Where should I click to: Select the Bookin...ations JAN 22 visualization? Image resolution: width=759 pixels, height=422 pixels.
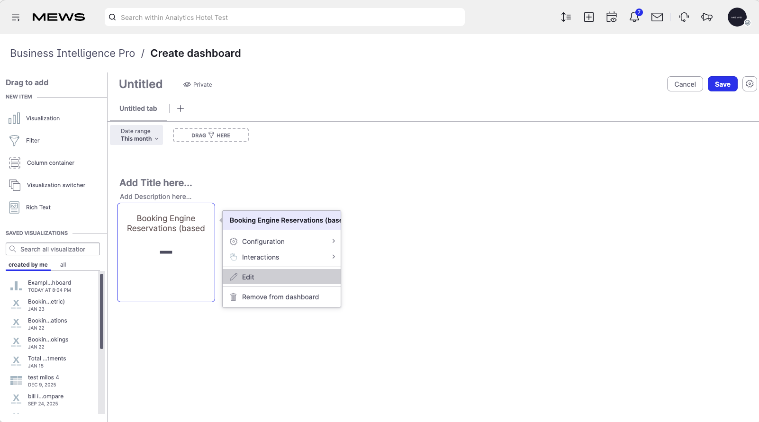click(47, 324)
